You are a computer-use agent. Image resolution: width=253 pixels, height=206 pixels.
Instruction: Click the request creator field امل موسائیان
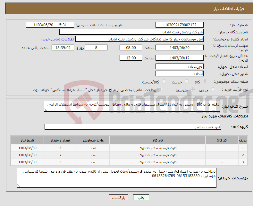(139, 39)
